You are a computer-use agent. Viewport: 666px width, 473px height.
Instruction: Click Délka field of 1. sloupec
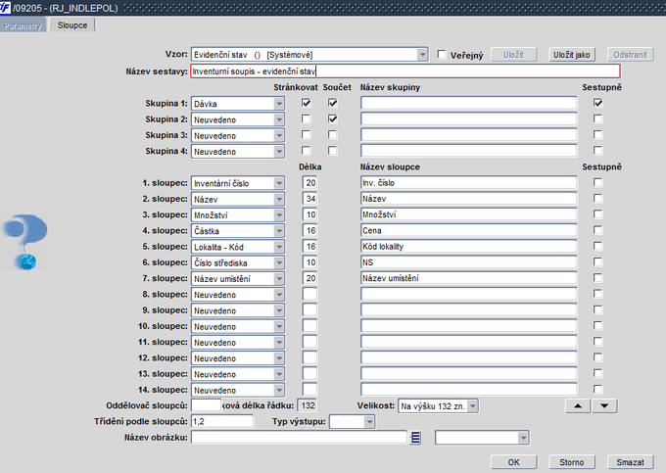[x=310, y=183]
